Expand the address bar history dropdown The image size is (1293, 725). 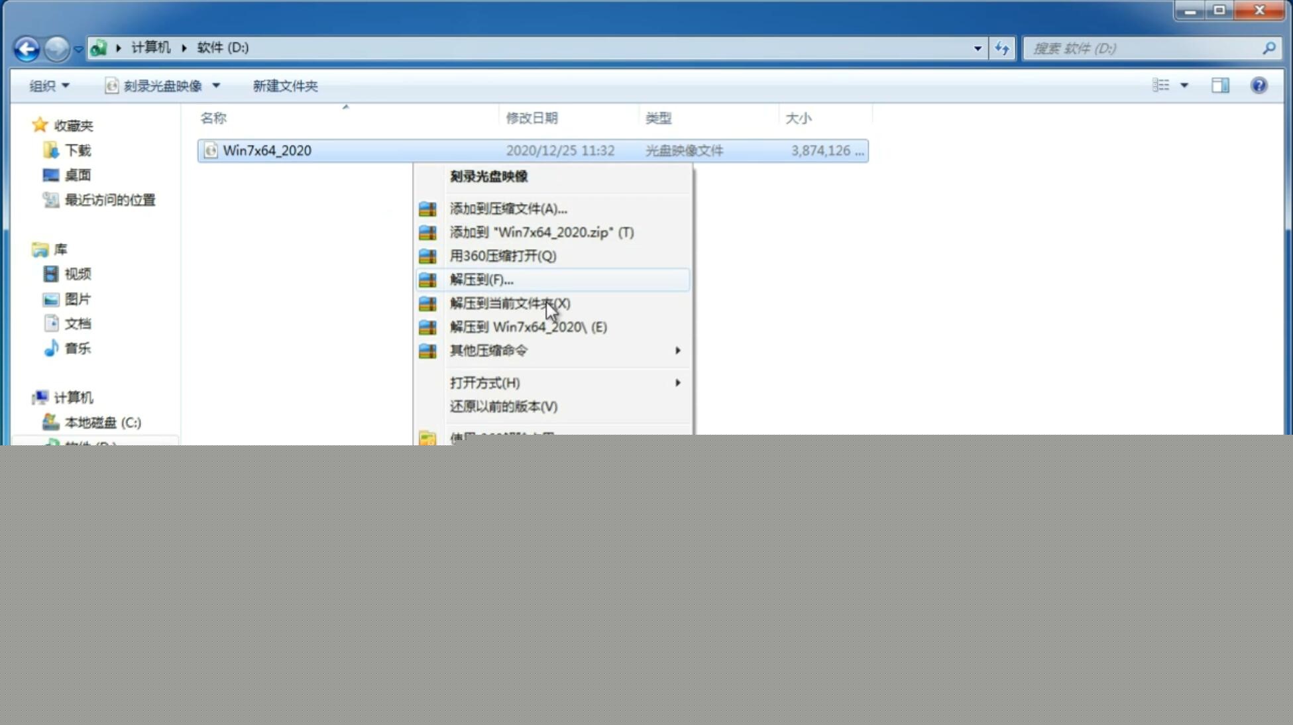click(978, 48)
